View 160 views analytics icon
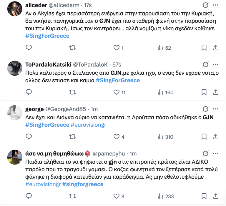226x206 pixels. tap(160, 92)
